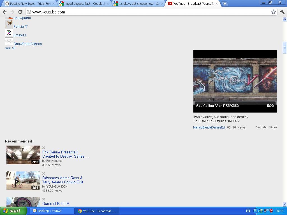Minimize the Chrome window
The image size is (287, 215).
[x=263, y=3]
